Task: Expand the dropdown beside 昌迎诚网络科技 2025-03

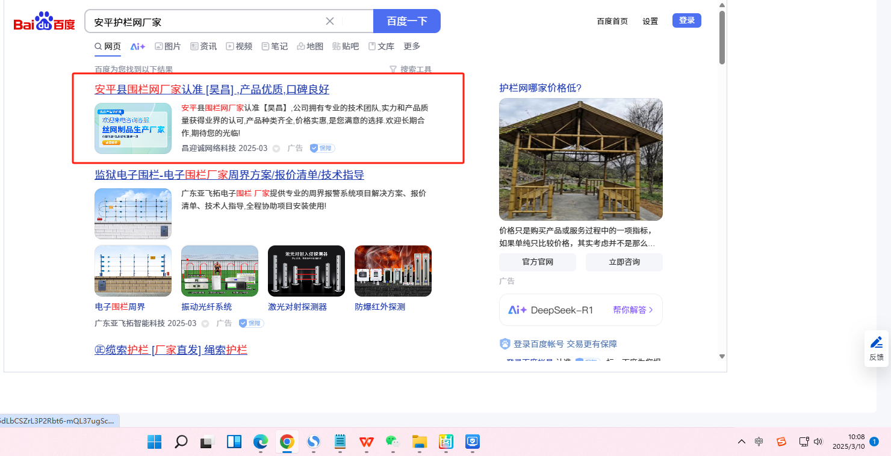Action: (276, 149)
